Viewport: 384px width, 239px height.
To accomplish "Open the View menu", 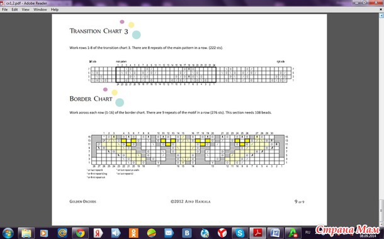I will coord(25,9).
